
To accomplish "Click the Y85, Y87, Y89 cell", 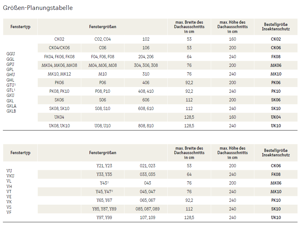I will click(x=104, y=209).
